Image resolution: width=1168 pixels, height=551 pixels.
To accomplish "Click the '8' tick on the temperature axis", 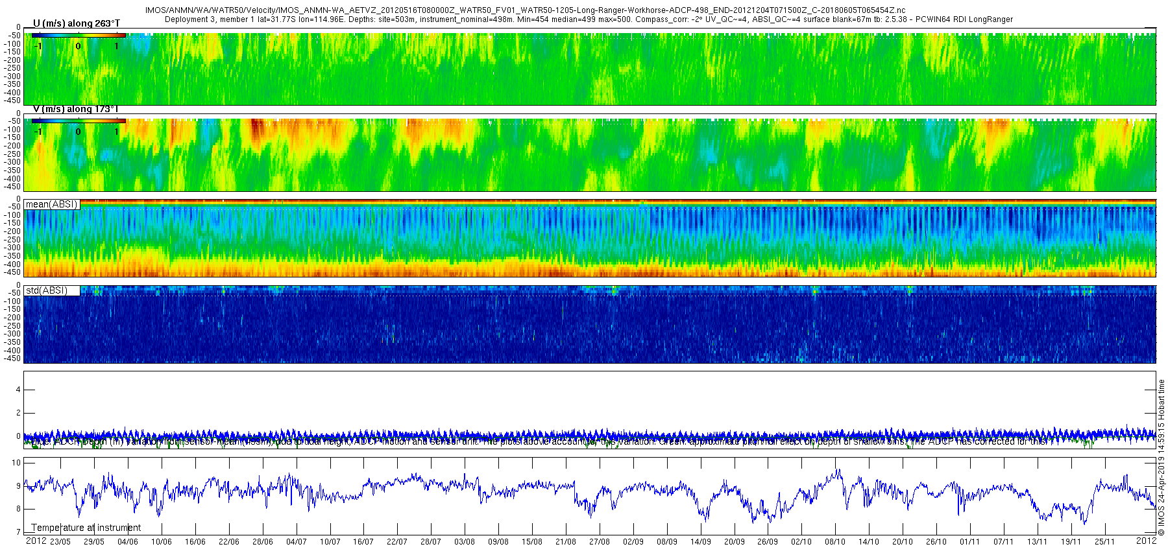I will tap(19, 510).
